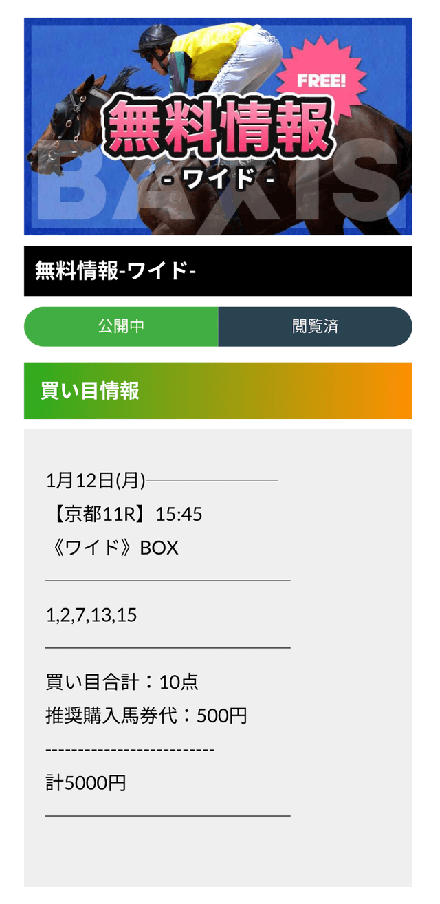Tap the 買い目情報 gradient header
Image resolution: width=440 pixels, height=904 pixels.
pos(218,391)
